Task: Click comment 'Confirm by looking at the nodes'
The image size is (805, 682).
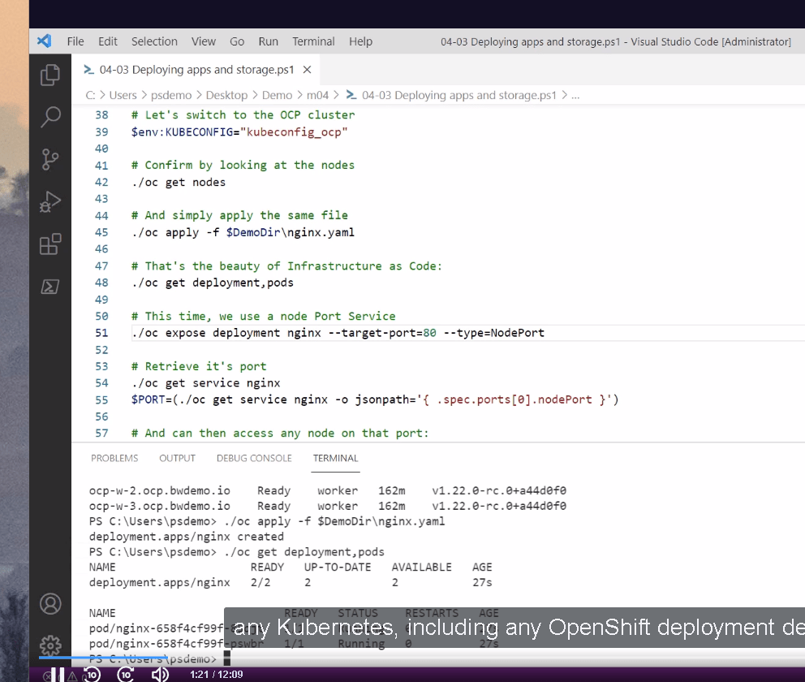Action: (243, 166)
